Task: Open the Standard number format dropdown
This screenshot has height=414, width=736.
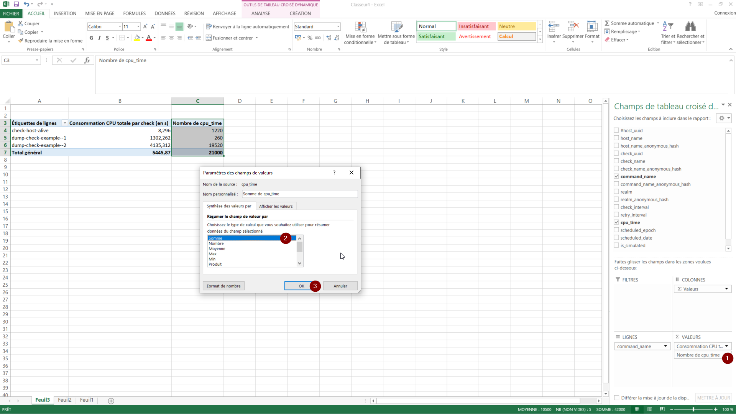Action: (x=338, y=26)
